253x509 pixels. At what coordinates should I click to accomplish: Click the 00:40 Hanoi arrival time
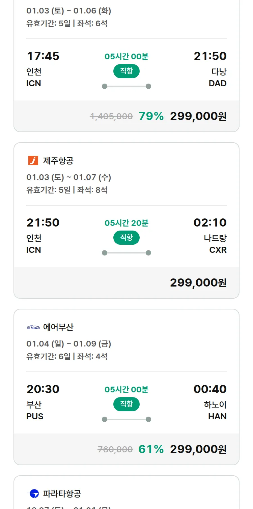[210, 389]
